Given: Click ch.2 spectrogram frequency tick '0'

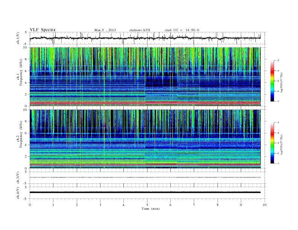Looking at the screenshot, I should [26, 168].
